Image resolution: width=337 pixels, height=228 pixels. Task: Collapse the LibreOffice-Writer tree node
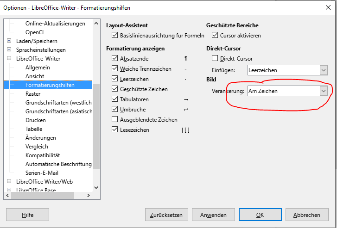[9, 58]
